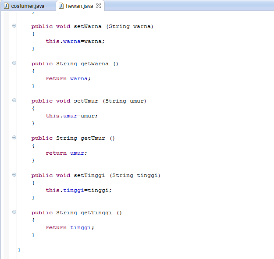The image size is (274, 259).
Task: Click the setUmur method name
Action: coord(86,101)
